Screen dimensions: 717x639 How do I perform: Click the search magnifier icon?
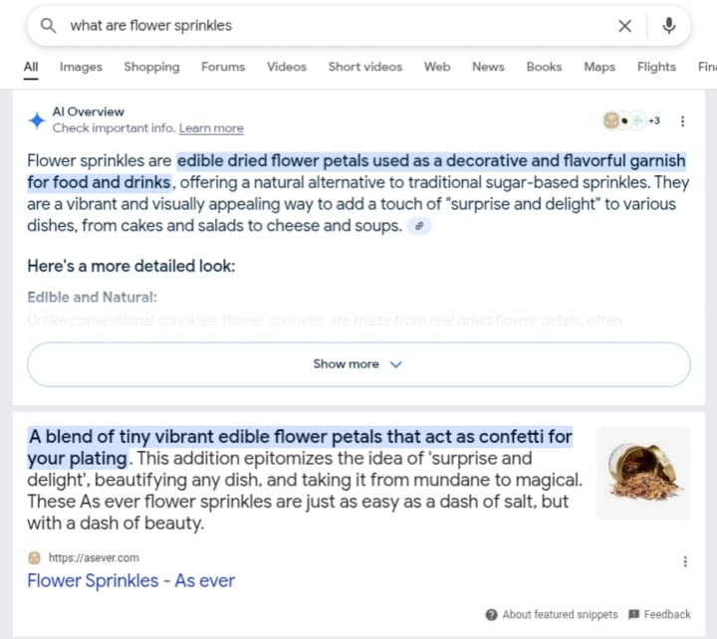tap(48, 26)
